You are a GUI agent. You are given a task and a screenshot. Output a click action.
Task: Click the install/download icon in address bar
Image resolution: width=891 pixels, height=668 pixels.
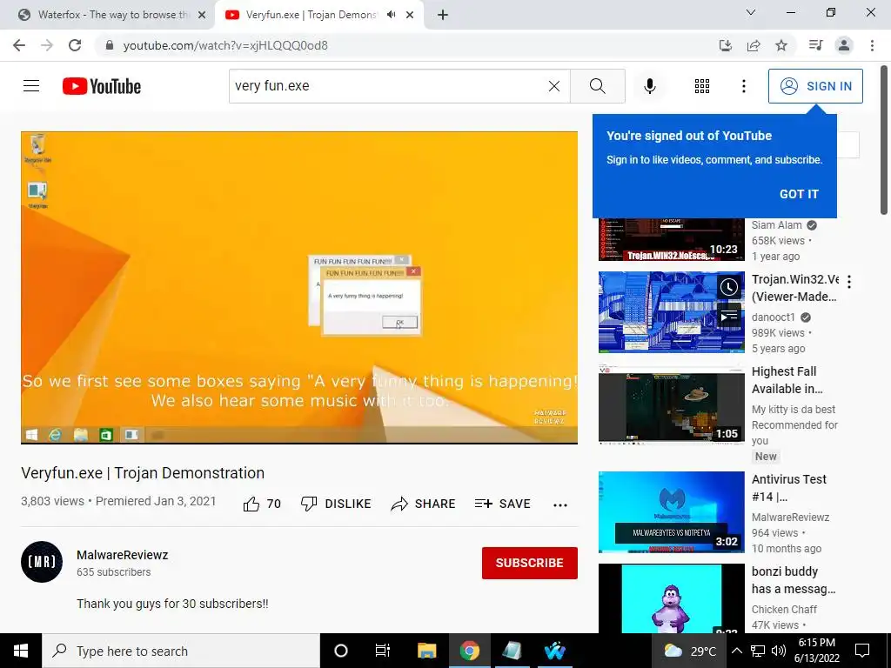coord(726,45)
